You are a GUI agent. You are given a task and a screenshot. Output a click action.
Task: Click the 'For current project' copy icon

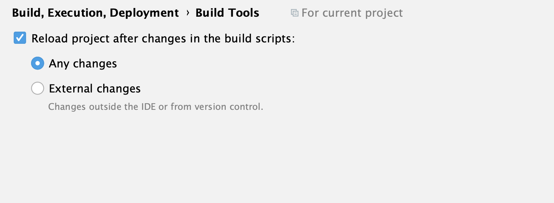(294, 13)
